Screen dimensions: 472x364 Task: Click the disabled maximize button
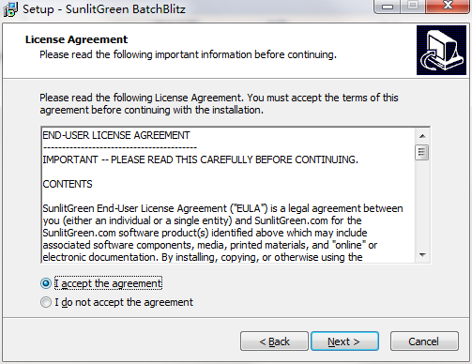click(x=413, y=6)
